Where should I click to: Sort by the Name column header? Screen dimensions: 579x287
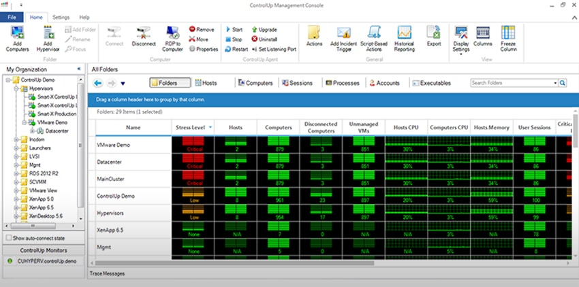(x=134, y=128)
